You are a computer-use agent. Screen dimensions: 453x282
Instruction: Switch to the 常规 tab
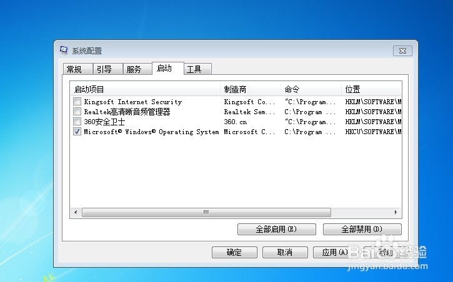pyautogui.click(x=77, y=69)
